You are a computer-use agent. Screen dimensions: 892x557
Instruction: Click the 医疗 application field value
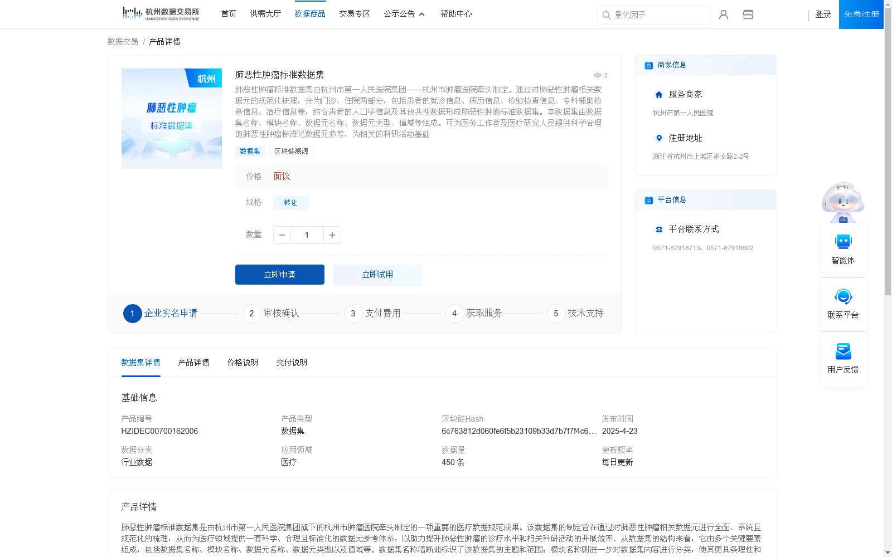click(289, 462)
